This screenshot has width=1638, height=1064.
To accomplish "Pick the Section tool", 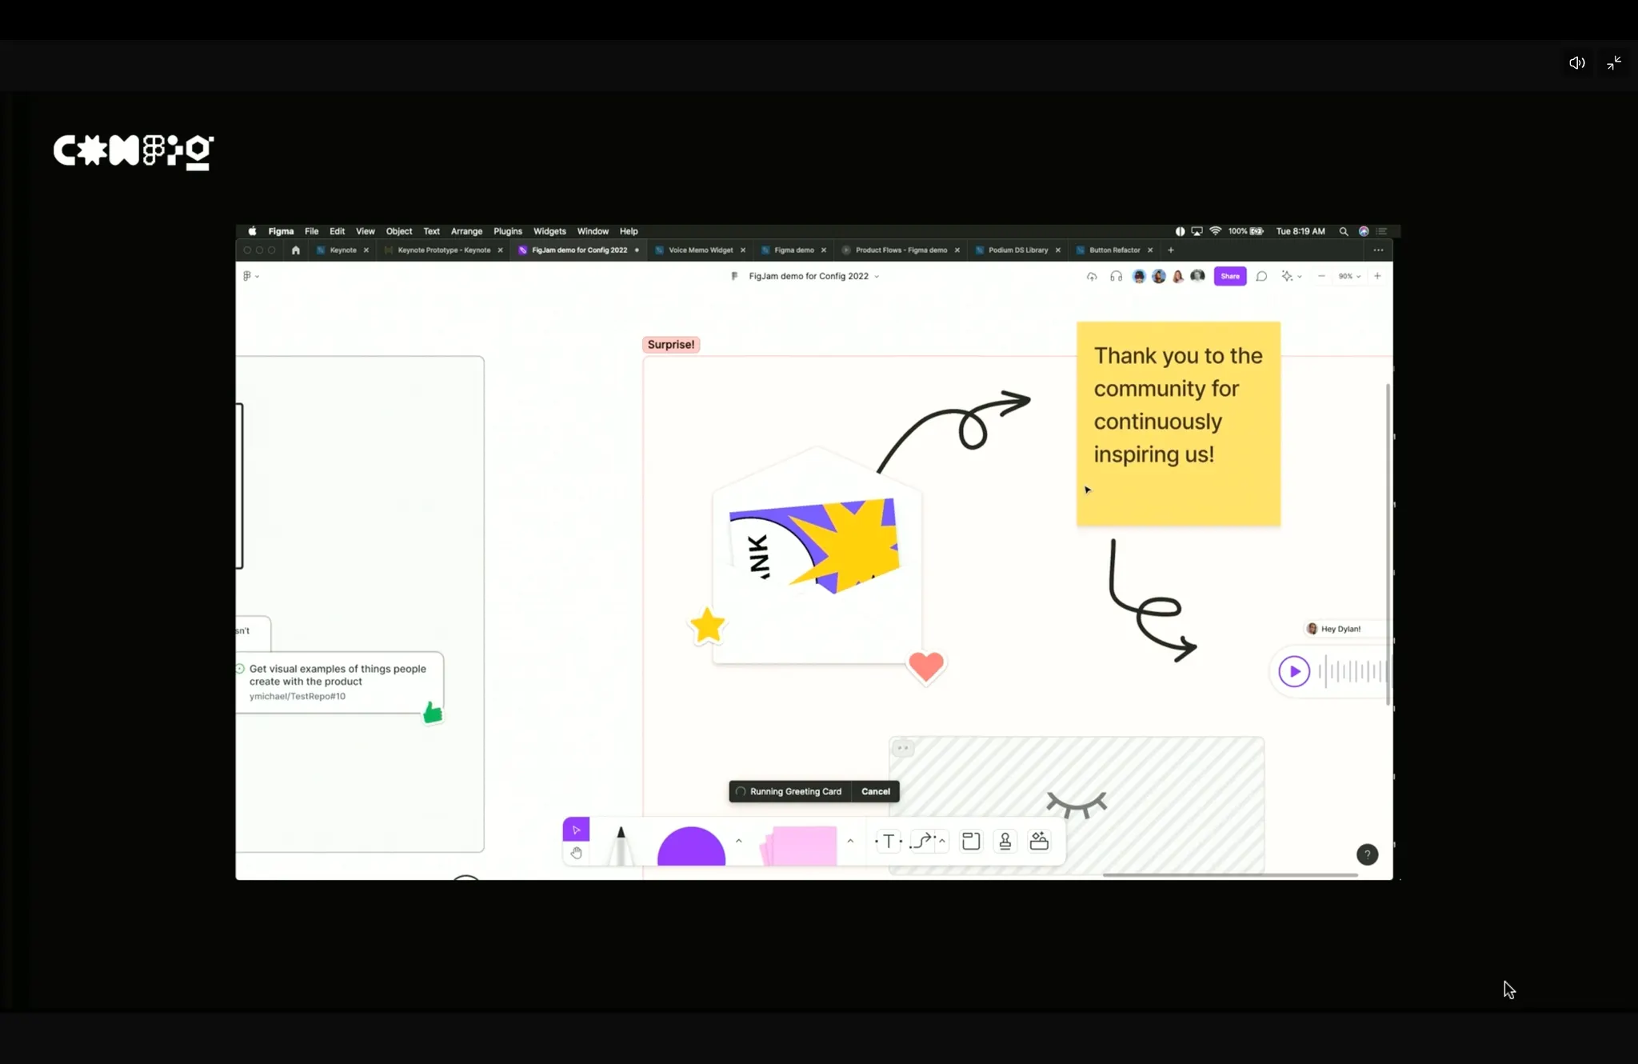I will pyautogui.click(x=971, y=841).
